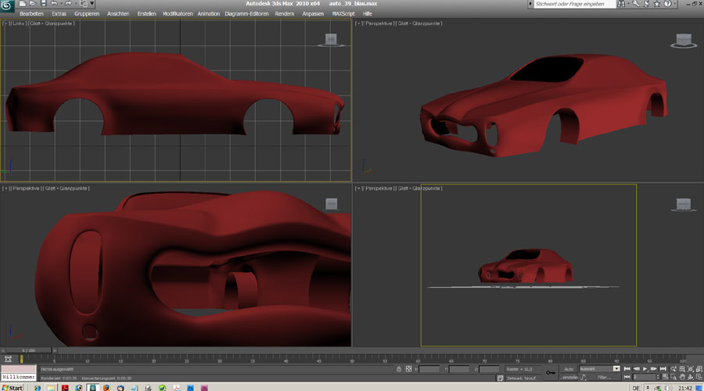Click the Save file icon in quick access toolbar
Image resolution: width=704 pixels, height=391 pixels.
(x=42, y=4)
